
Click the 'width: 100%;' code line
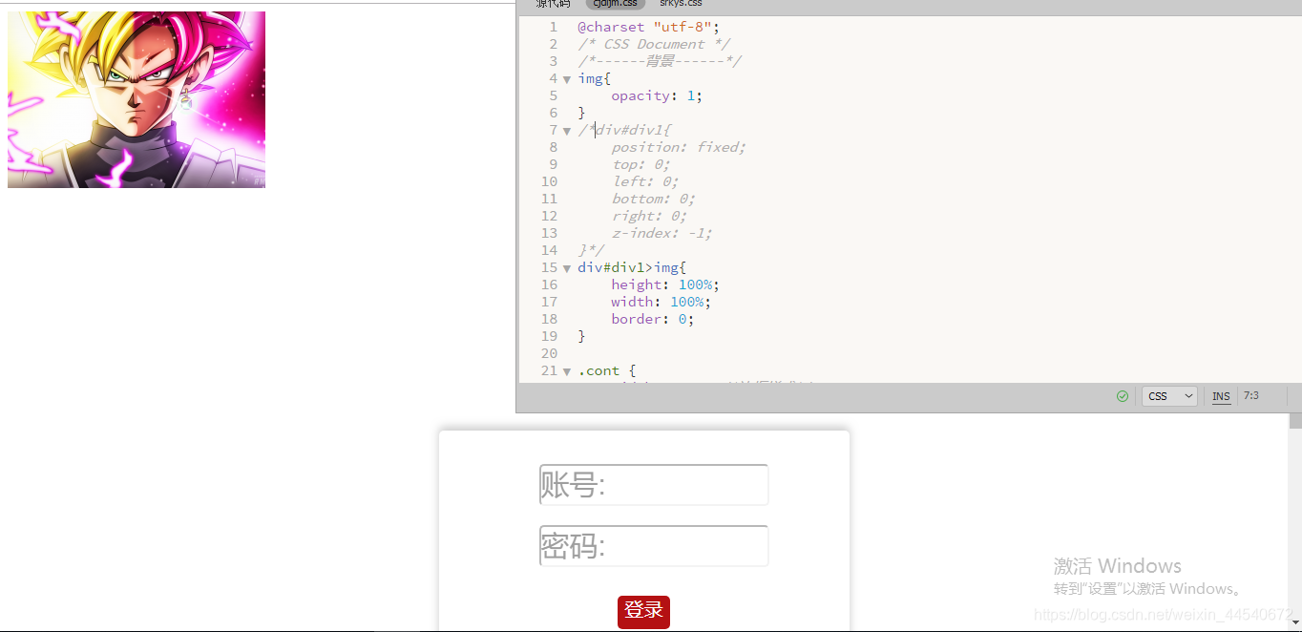(x=661, y=302)
